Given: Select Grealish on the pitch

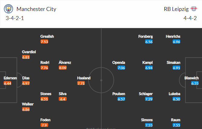Looking at the screenshot, I should 47,36.
